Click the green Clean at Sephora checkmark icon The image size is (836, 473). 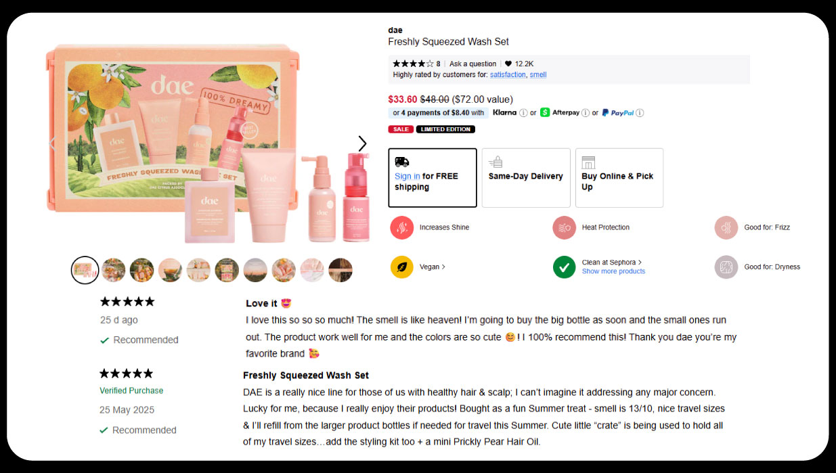pos(564,267)
